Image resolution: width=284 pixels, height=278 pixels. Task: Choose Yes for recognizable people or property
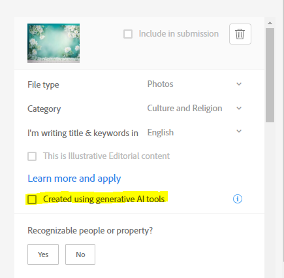click(x=43, y=254)
